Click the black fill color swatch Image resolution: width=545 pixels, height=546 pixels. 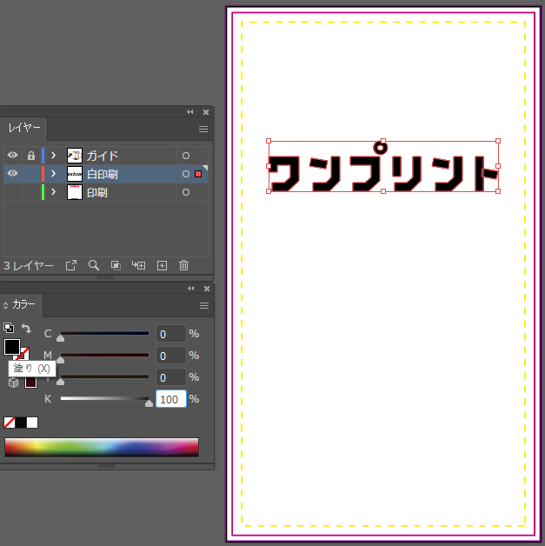[11, 347]
